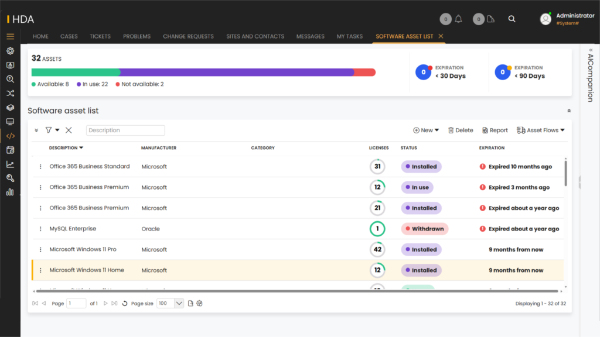The width and height of the screenshot is (600, 337).
Task: Expand the filter dropdown arrow next to the funnel
Action: (x=57, y=130)
